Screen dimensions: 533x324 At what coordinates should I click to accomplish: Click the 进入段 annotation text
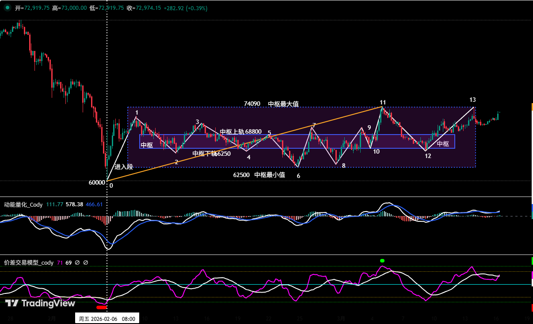(123, 167)
